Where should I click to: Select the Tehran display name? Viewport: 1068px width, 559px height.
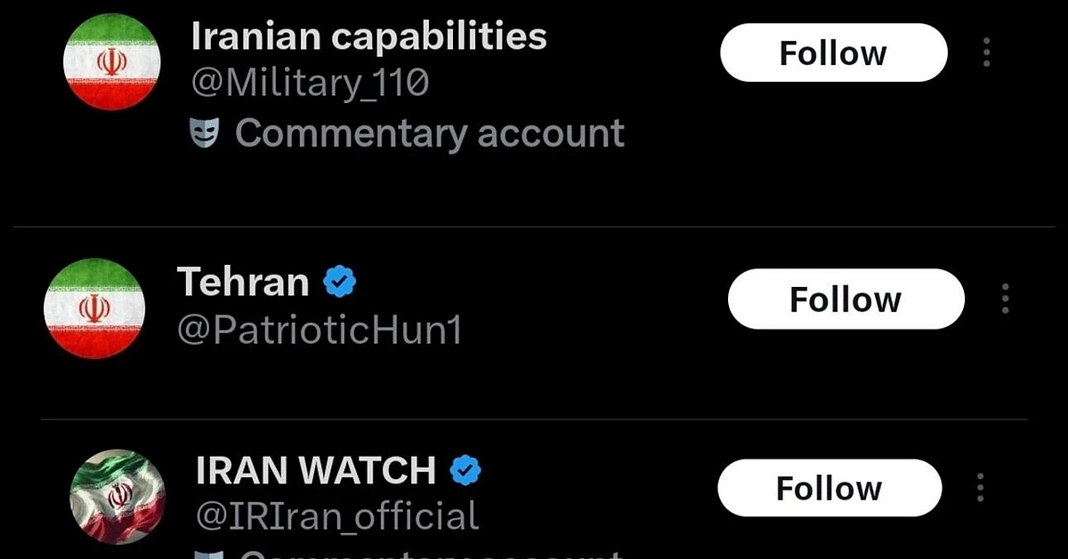pyautogui.click(x=243, y=283)
